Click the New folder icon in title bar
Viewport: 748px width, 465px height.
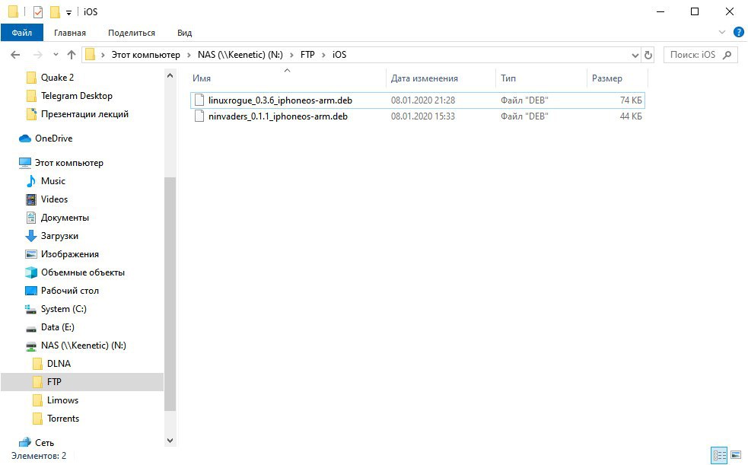point(56,11)
